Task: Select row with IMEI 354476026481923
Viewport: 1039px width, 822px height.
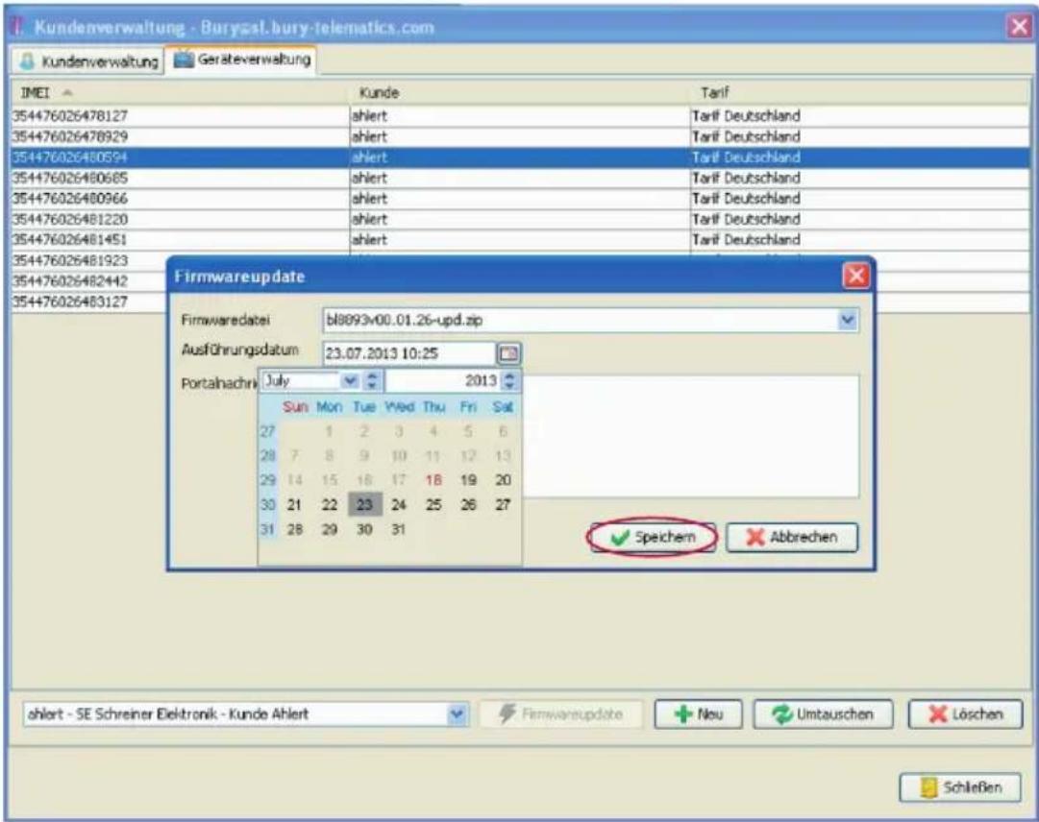Action: [x=88, y=260]
